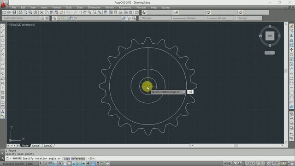Select the Move modify tool
295x166 pixels.
click(291, 50)
